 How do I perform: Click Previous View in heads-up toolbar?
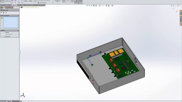point(92,6)
